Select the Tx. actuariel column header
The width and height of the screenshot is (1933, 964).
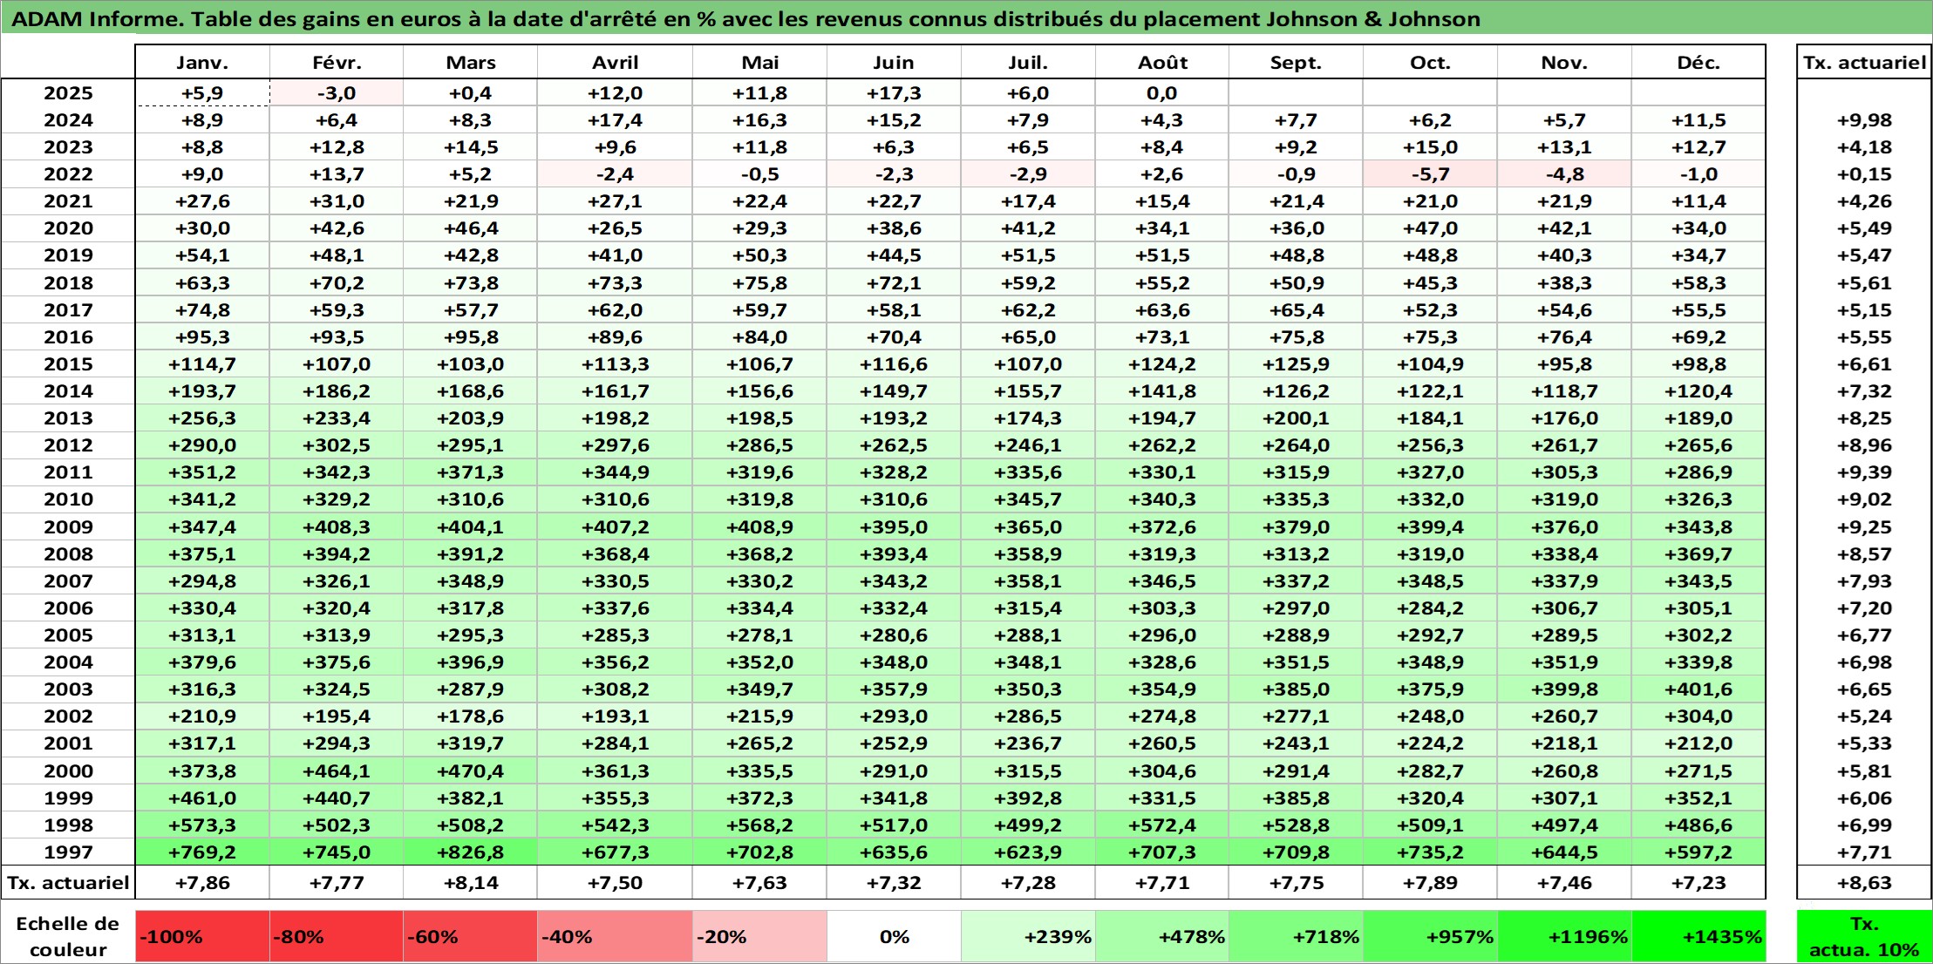point(1864,62)
